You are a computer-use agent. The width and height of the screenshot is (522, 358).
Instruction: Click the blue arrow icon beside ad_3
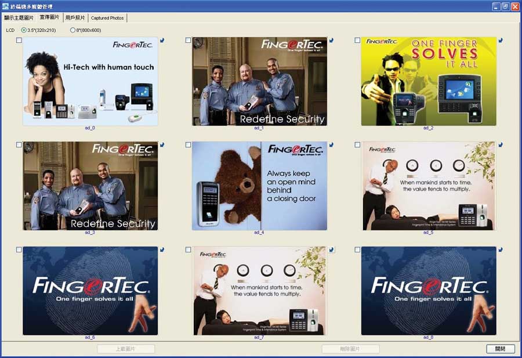pyautogui.click(x=162, y=145)
